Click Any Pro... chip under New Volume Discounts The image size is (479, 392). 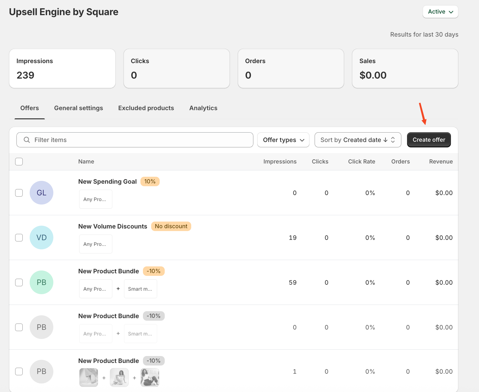(96, 244)
